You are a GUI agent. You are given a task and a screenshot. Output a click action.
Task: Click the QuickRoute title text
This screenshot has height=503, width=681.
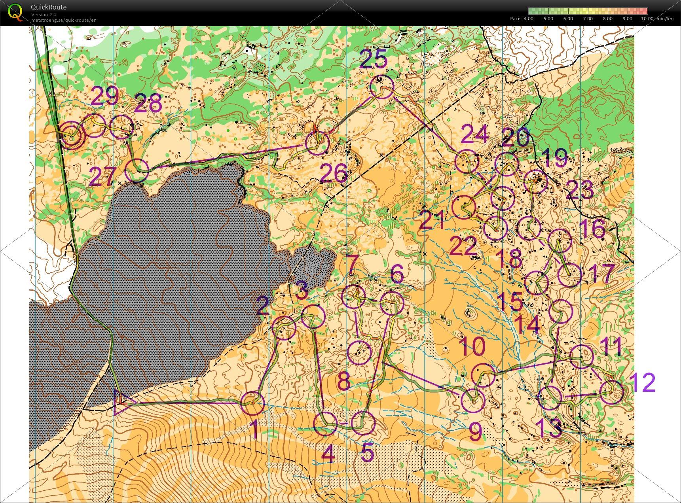[49, 7]
